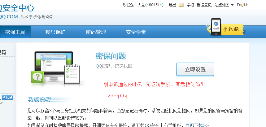Click the 立即设置 button
Screen dimensions: 266x127
[x=195, y=69]
